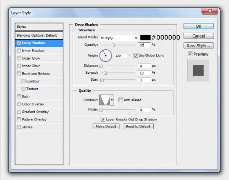Image resolution: width=229 pixels, height=180 pixels.
Task: Click the angle dial control
Action: (x=106, y=56)
